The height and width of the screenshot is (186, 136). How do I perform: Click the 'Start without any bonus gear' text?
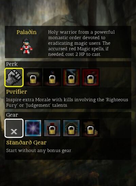(x=39, y=151)
